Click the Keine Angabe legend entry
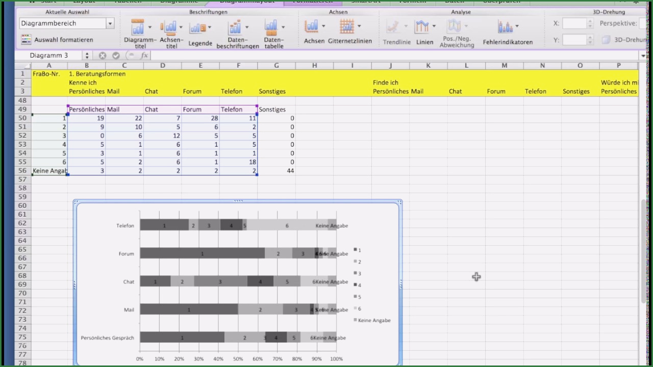 point(373,320)
